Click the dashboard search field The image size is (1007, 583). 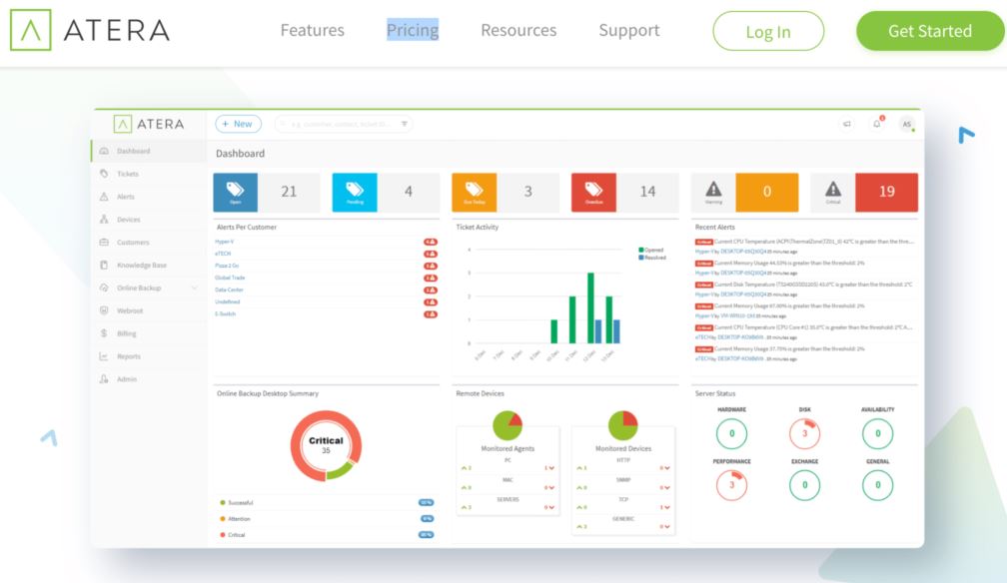(x=343, y=124)
